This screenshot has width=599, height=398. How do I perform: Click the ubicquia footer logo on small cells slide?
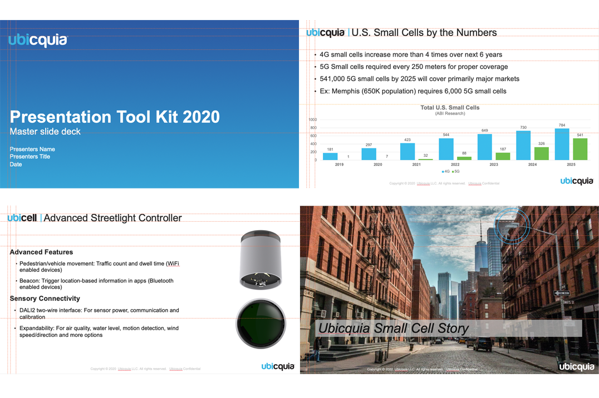point(577,181)
